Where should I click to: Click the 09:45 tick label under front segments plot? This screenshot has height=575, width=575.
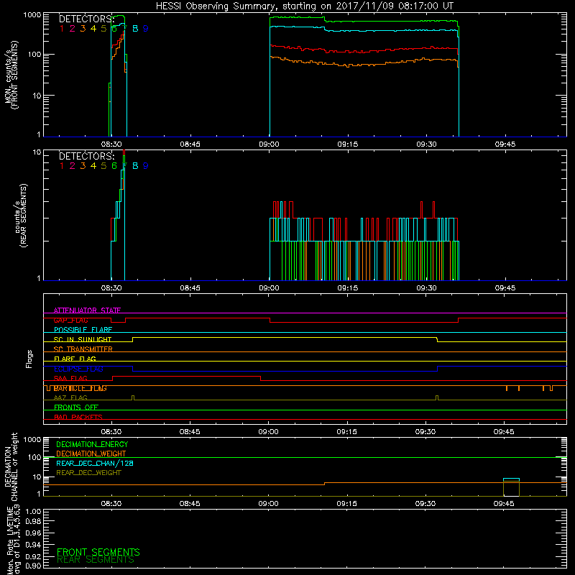coord(505,144)
